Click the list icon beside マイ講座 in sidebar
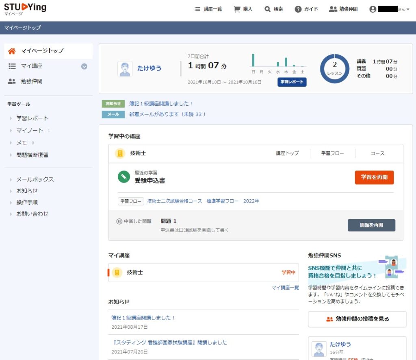 tap(12, 66)
